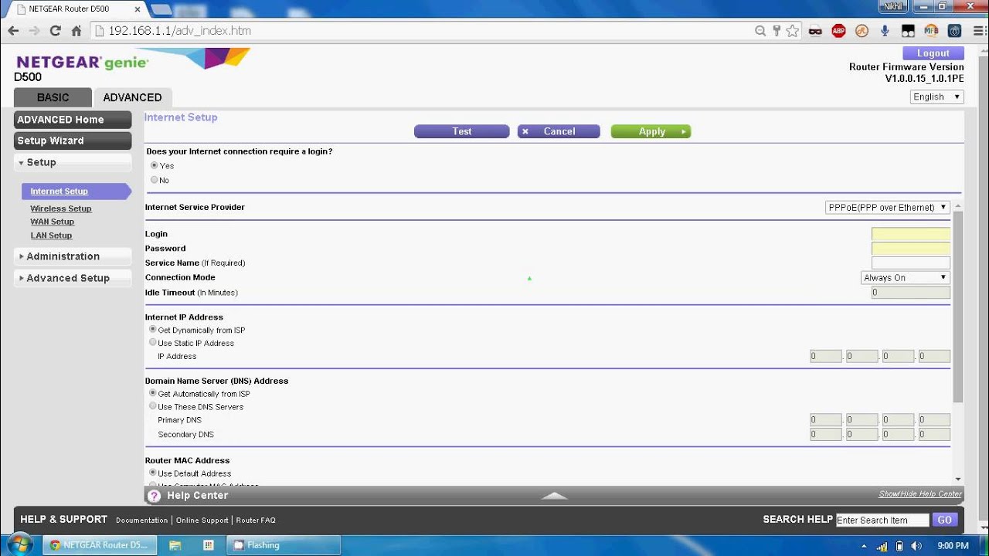The width and height of the screenshot is (989, 556).
Task: Select Yes for login required
Action: 155,165
